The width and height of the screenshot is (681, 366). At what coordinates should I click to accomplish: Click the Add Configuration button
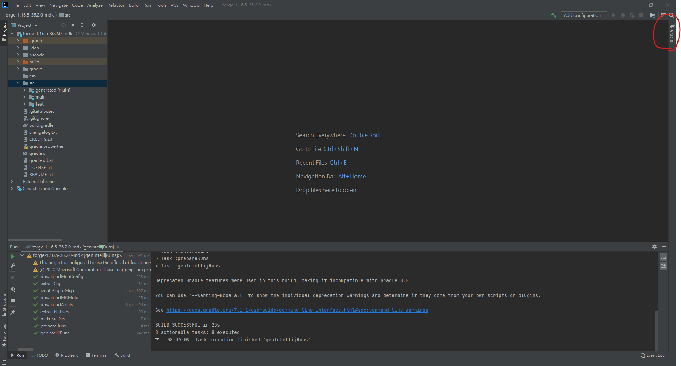tap(584, 15)
